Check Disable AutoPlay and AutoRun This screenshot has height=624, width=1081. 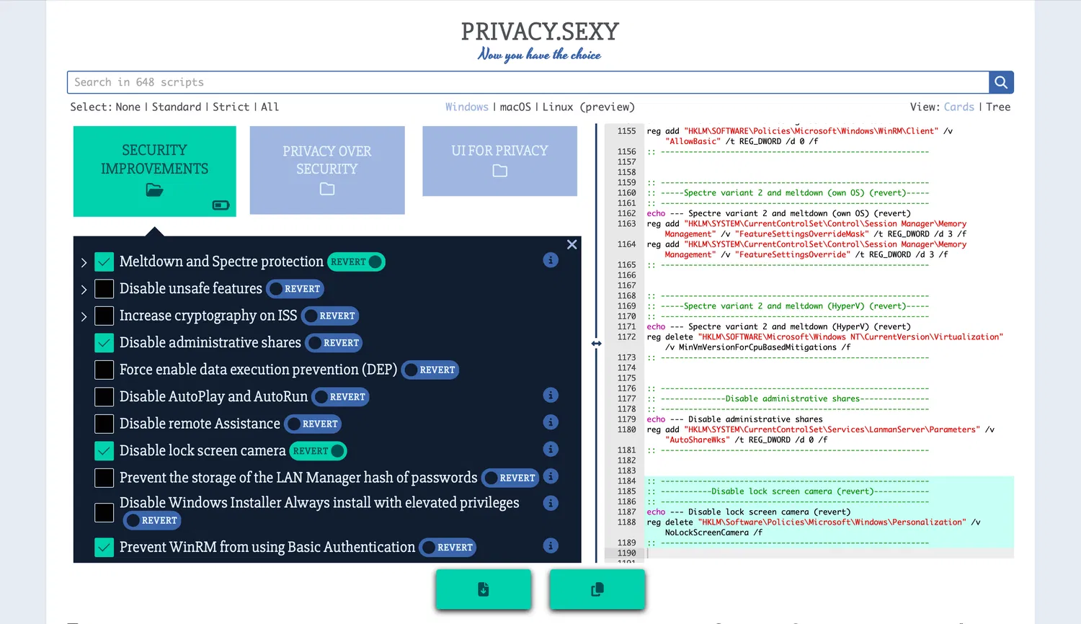(x=104, y=397)
